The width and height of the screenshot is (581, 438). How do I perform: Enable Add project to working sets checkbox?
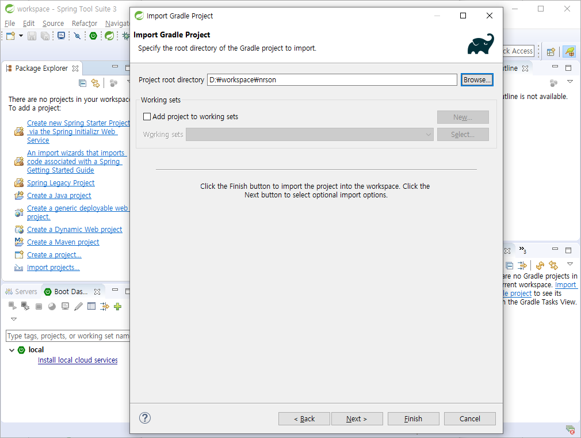pyautogui.click(x=147, y=116)
